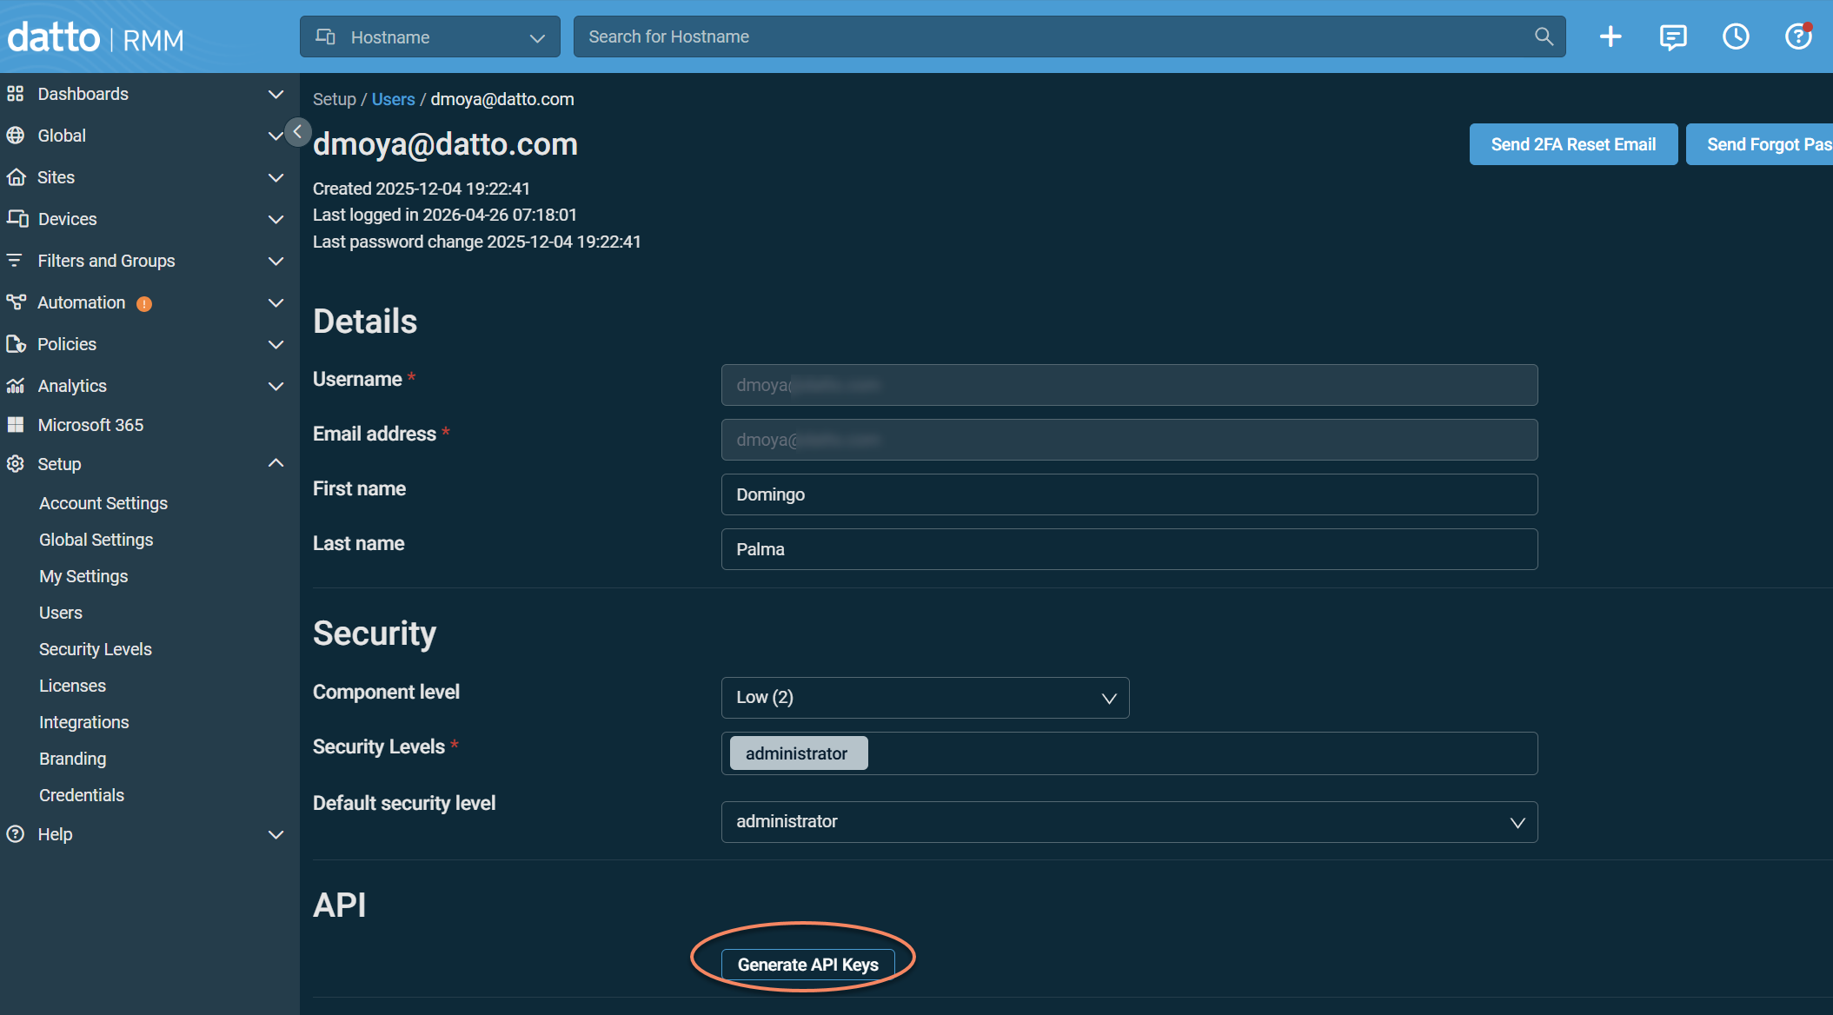Open the Hostname search type dropdown
The image size is (1833, 1015).
click(x=430, y=36)
